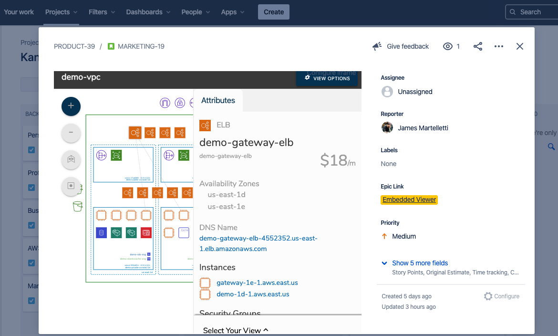Click the orange ELB service icon
Image resolution: width=558 pixels, height=336 pixels.
205,126
